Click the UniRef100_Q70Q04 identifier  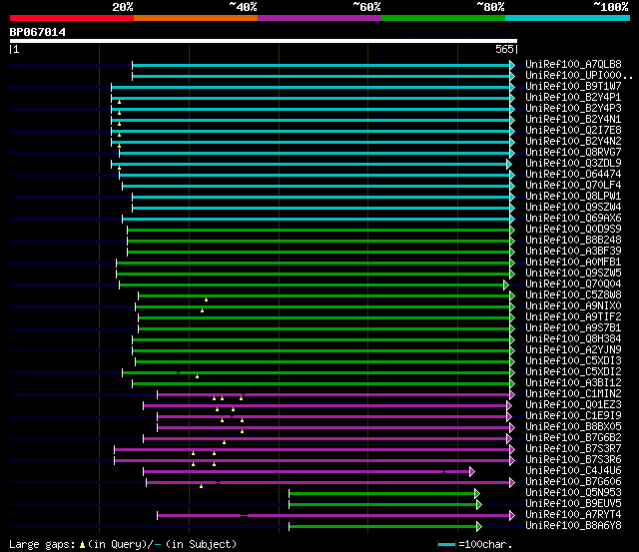click(573, 284)
